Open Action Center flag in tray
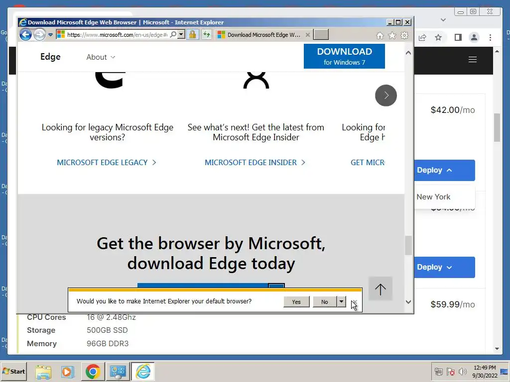This screenshot has height=382, width=510. tap(451, 372)
